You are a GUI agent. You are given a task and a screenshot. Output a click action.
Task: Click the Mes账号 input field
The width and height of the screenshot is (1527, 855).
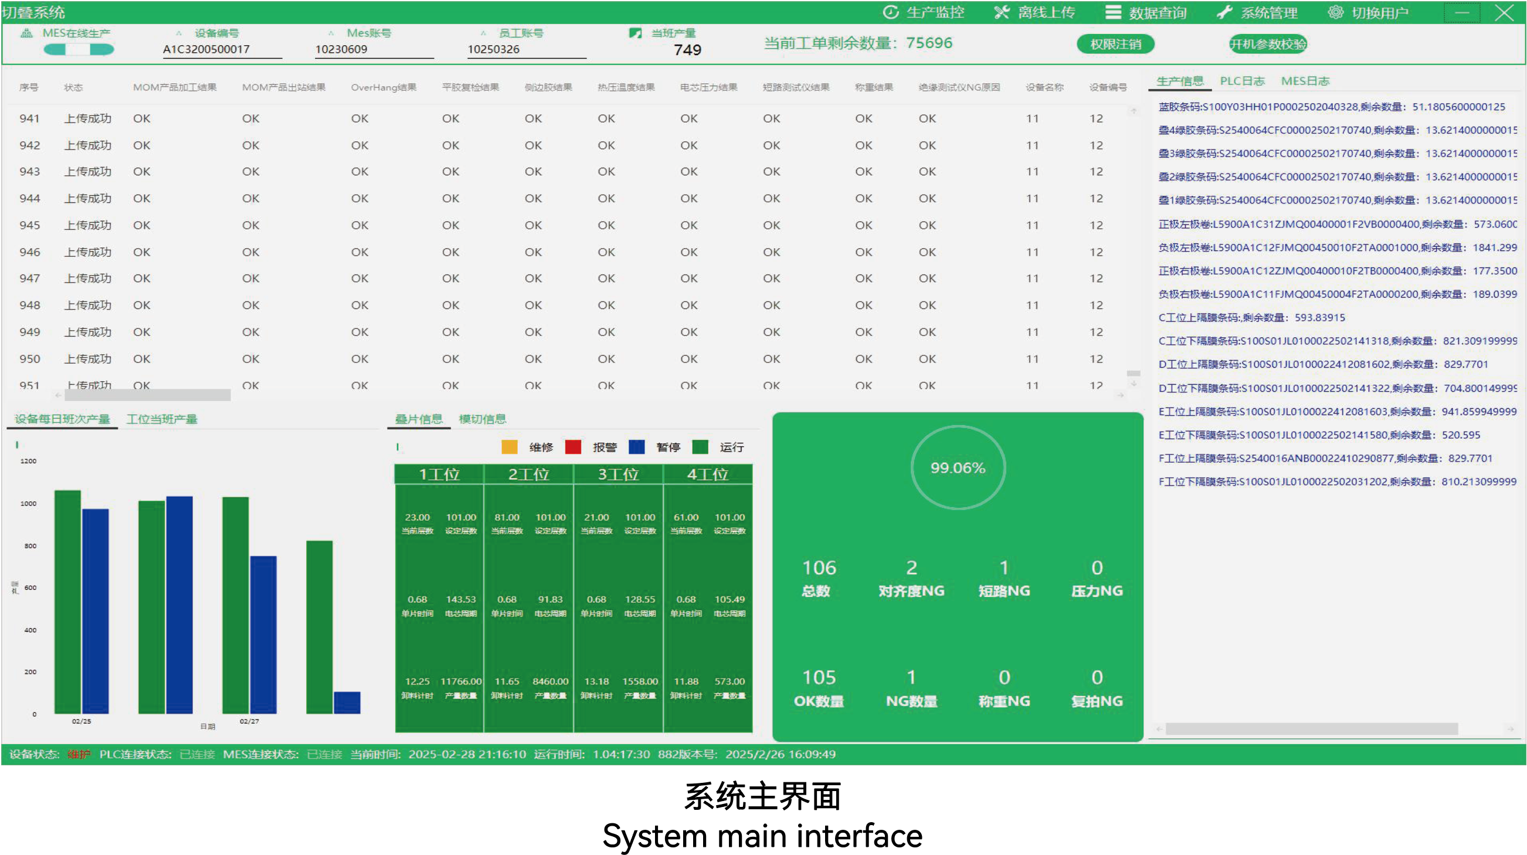(374, 50)
